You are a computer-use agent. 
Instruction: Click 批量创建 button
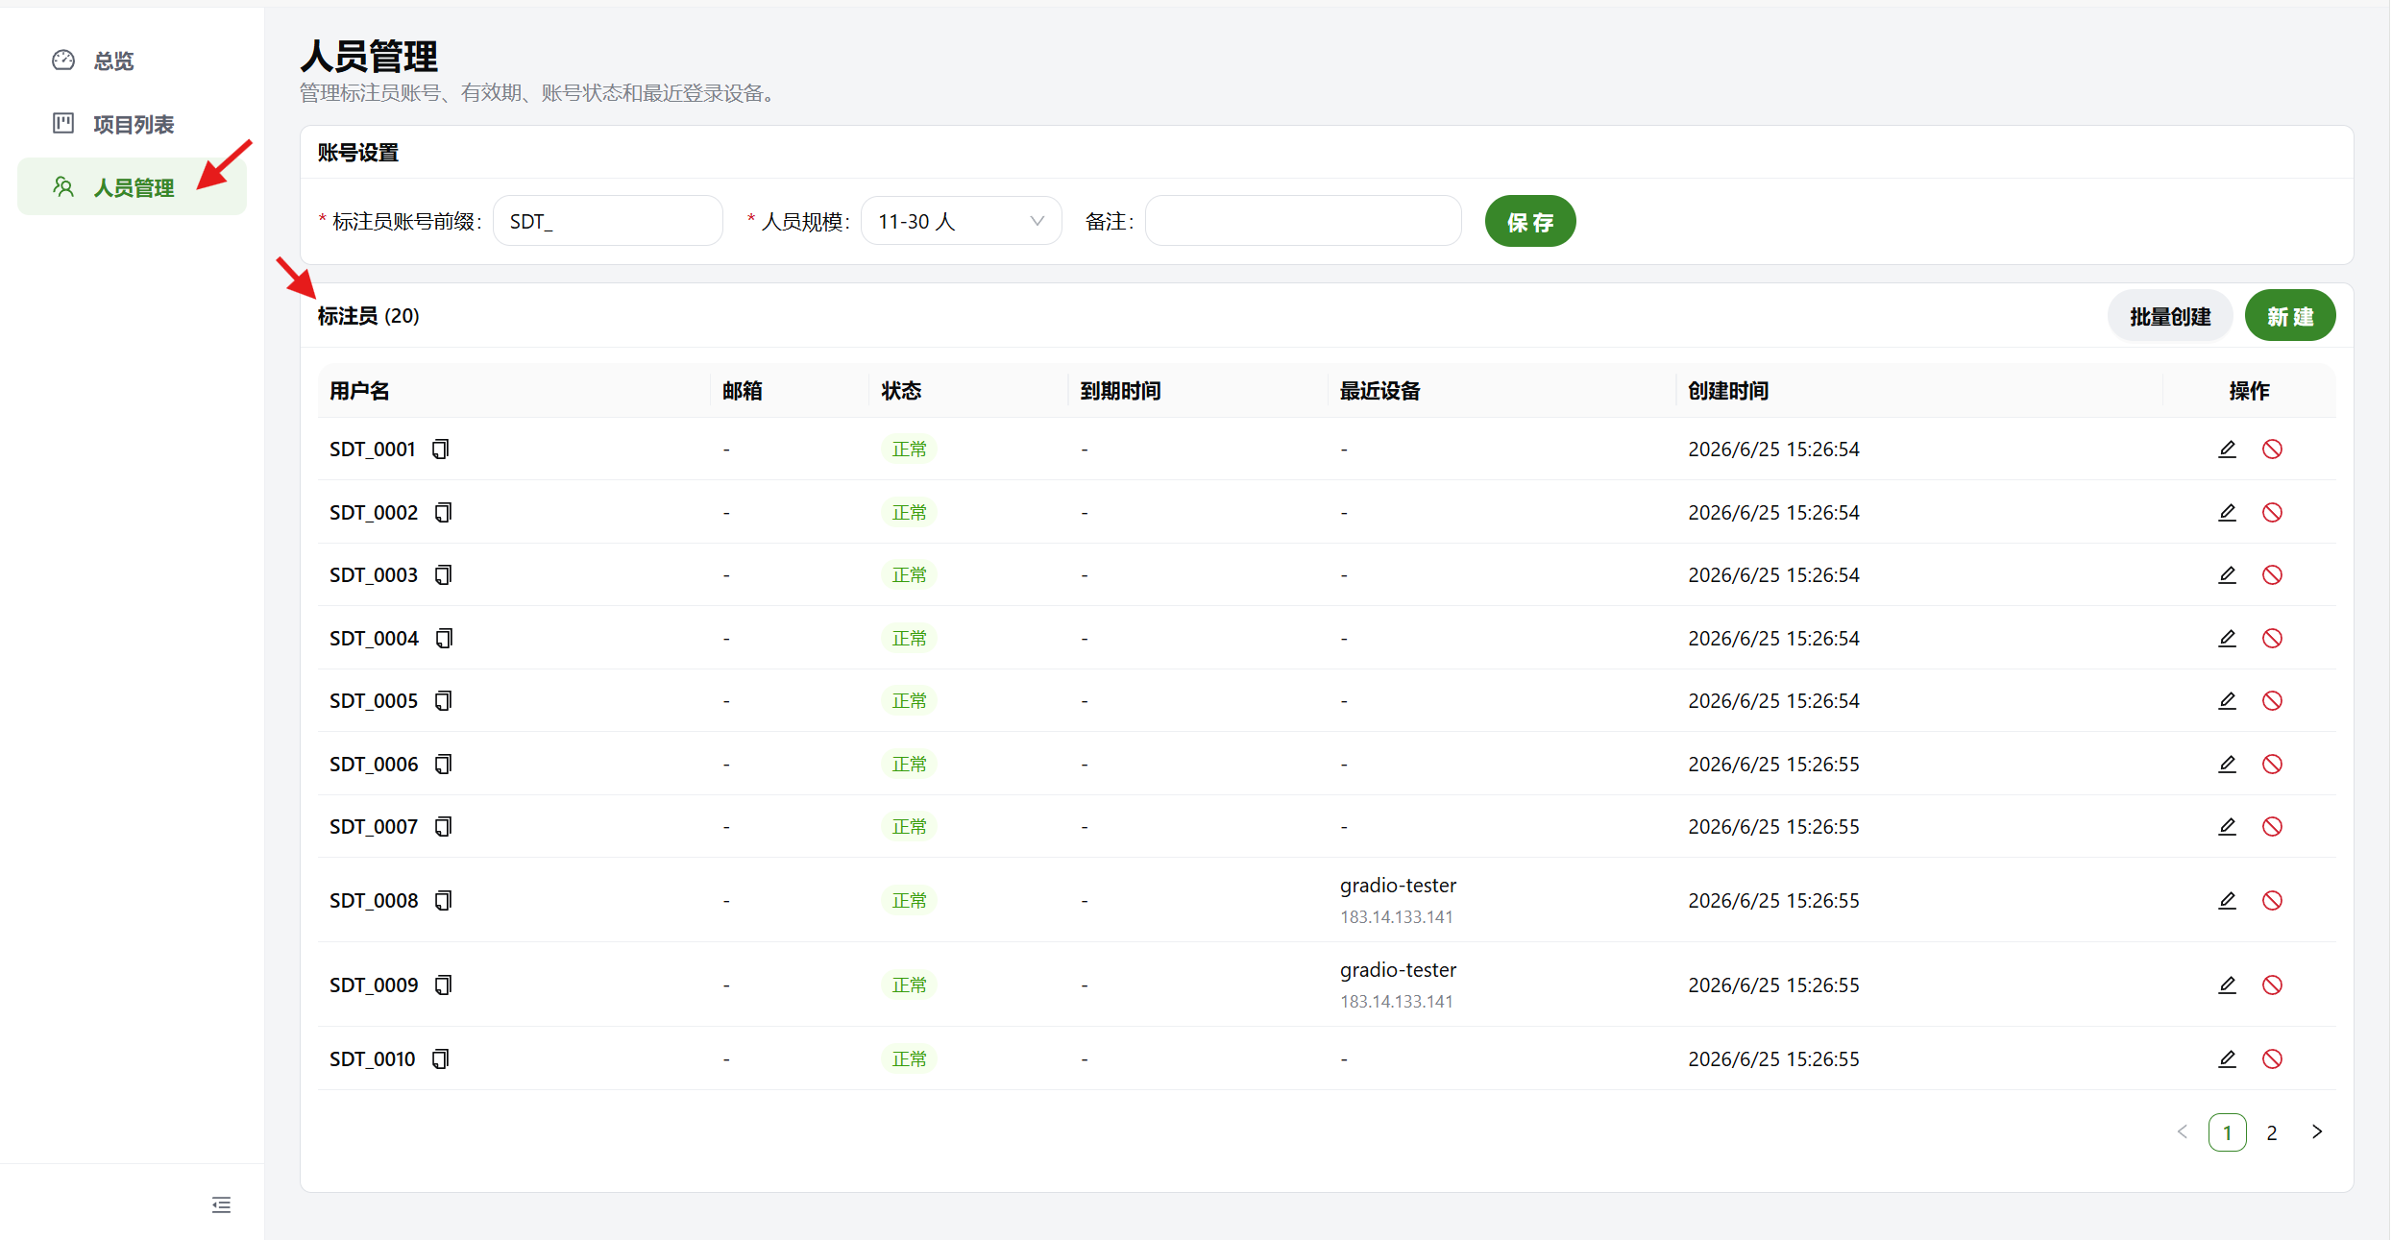click(x=2169, y=316)
